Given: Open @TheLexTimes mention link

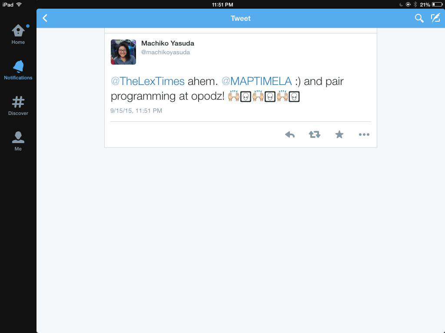Looking at the screenshot, I should pos(148,81).
